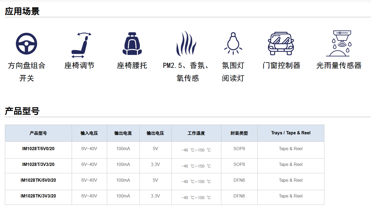The image size is (371, 210).
Task: Select the car door window controller icon
Action: pos(281,44)
